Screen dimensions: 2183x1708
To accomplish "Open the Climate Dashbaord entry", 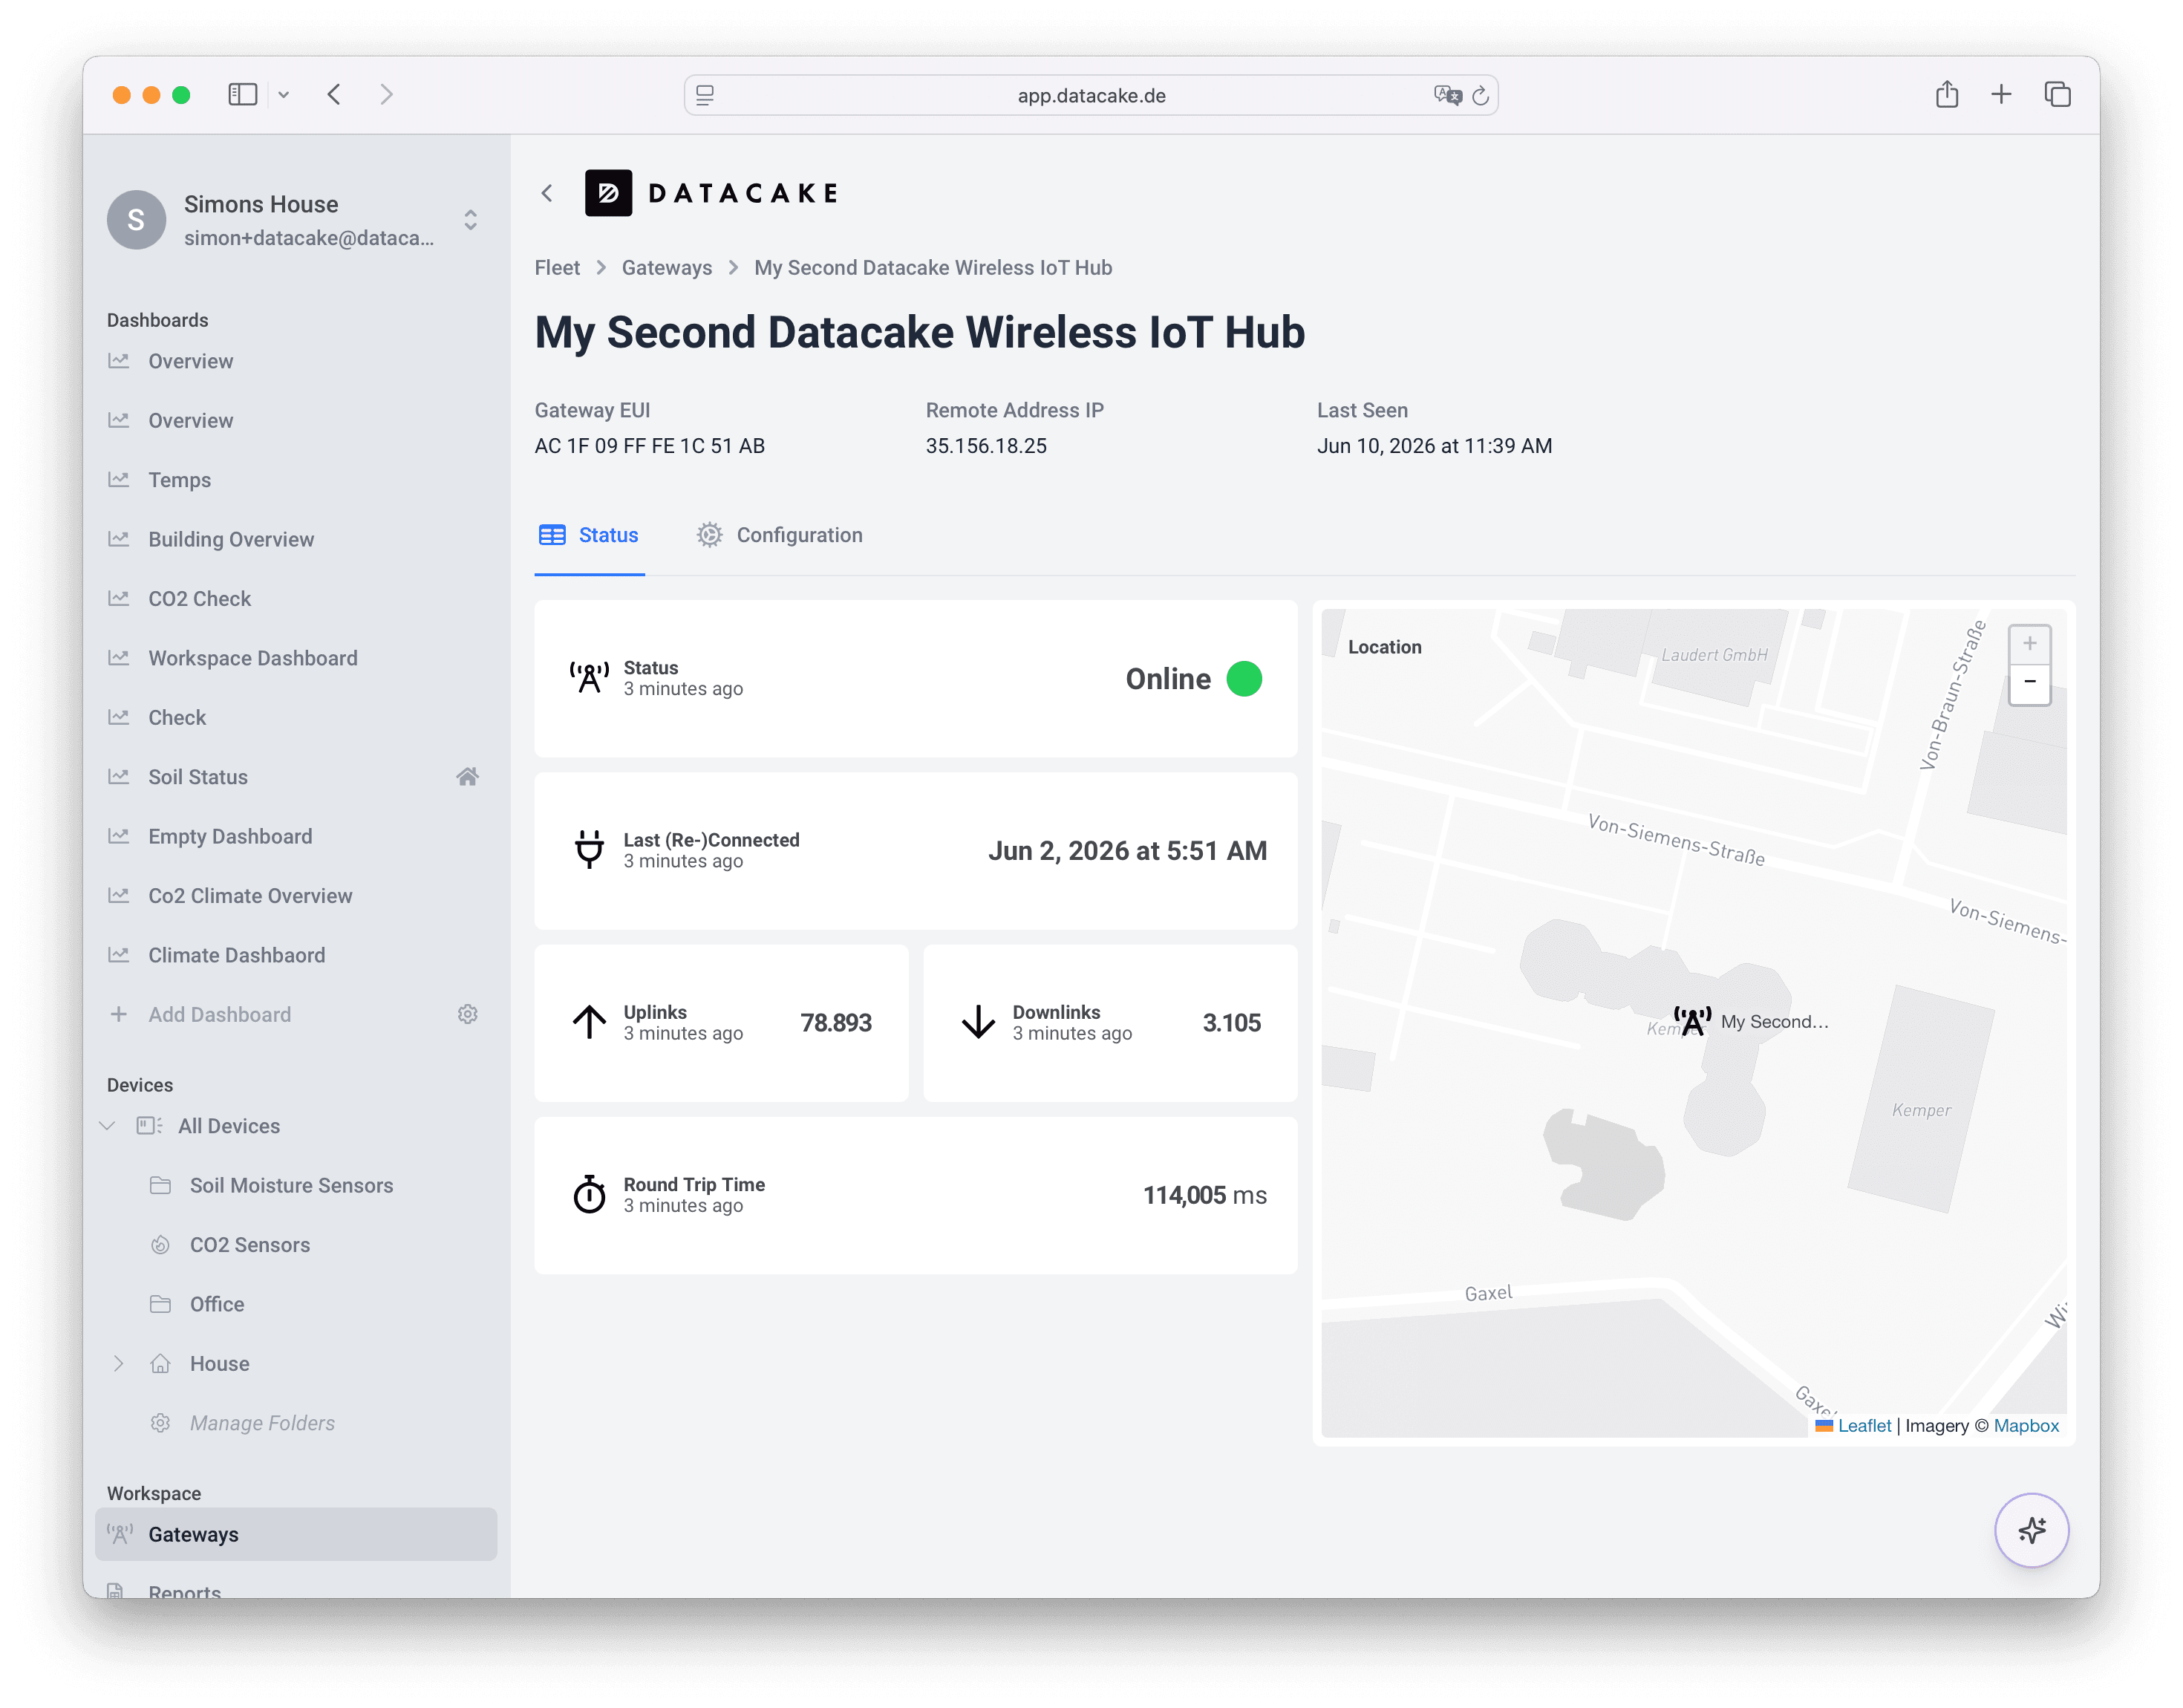I will point(236,955).
